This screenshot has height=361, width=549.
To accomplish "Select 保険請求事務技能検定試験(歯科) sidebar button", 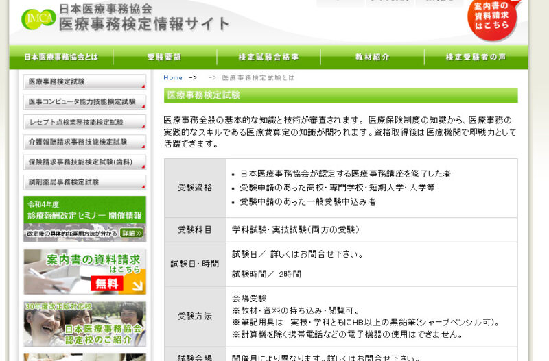I will coord(84,162).
